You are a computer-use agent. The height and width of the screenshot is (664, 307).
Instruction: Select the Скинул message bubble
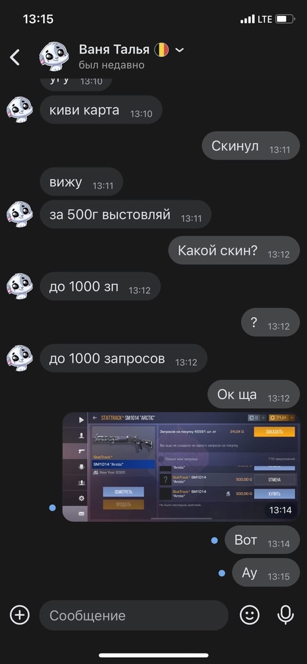coord(251,146)
